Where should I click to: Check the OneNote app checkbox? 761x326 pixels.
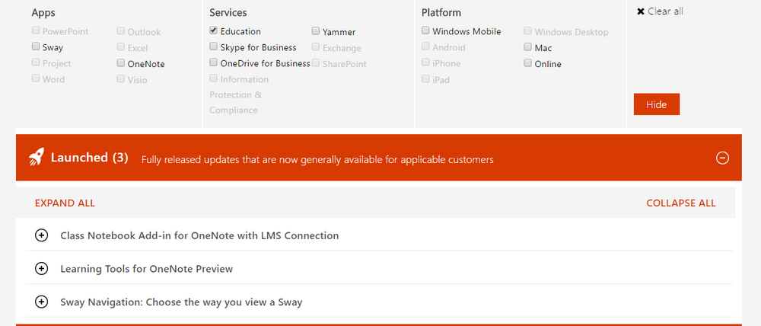tap(120, 62)
